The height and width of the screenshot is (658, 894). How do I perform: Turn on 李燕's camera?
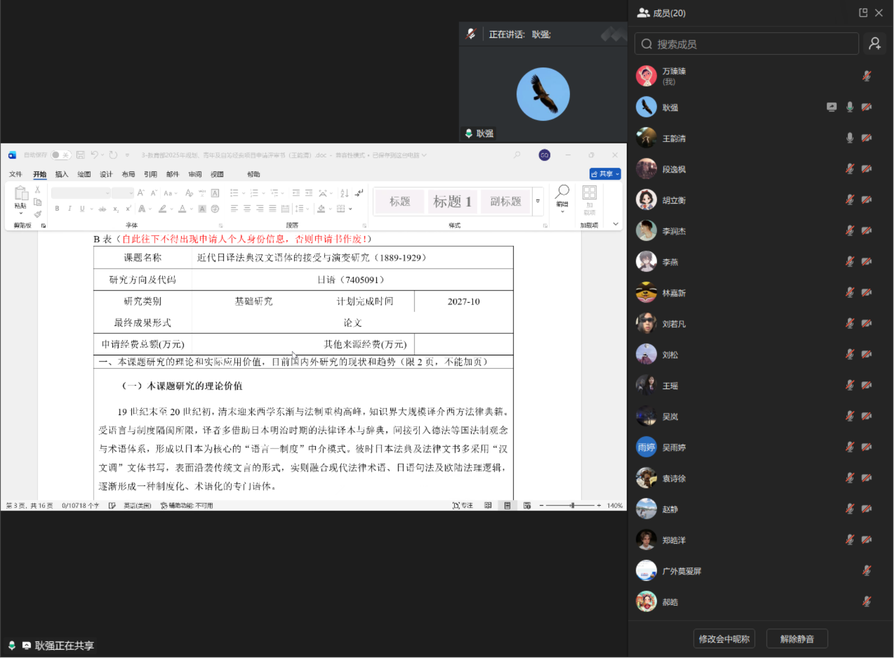tap(867, 262)
